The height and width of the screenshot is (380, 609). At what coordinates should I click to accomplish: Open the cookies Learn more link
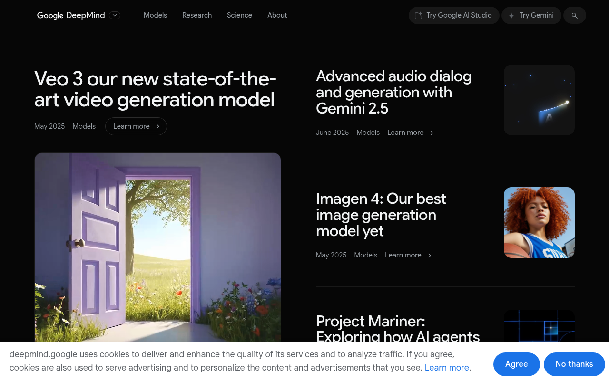click(x=446, y=367)
